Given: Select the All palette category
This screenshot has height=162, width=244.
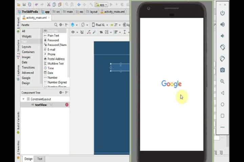Looking at the screenshot, I should tap(23, 31).
